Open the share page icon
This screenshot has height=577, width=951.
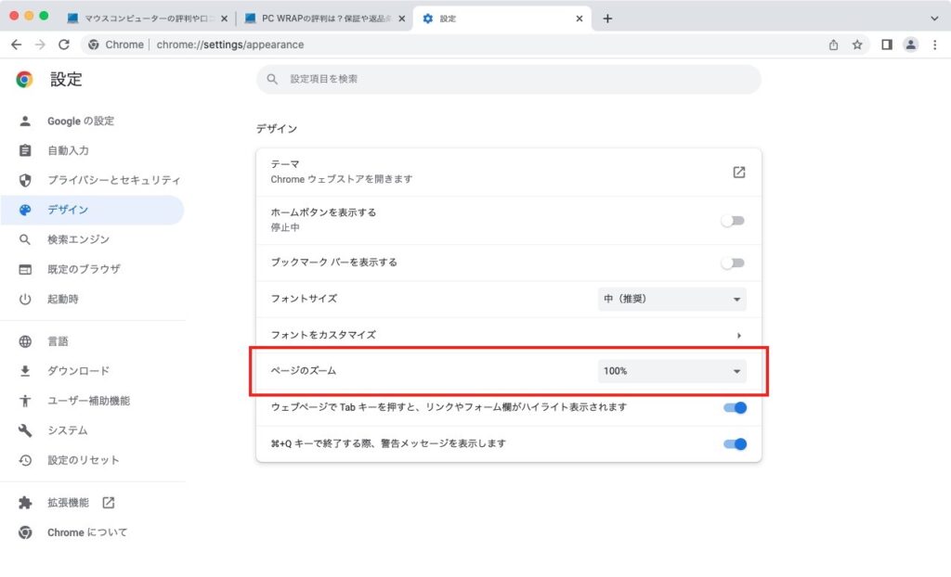click(x=834, y=45)
